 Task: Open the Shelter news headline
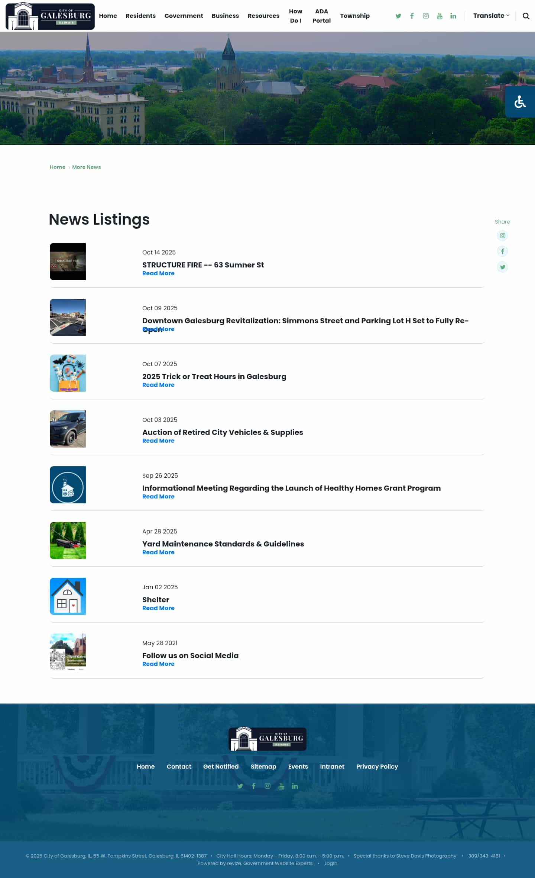(156, 600)
